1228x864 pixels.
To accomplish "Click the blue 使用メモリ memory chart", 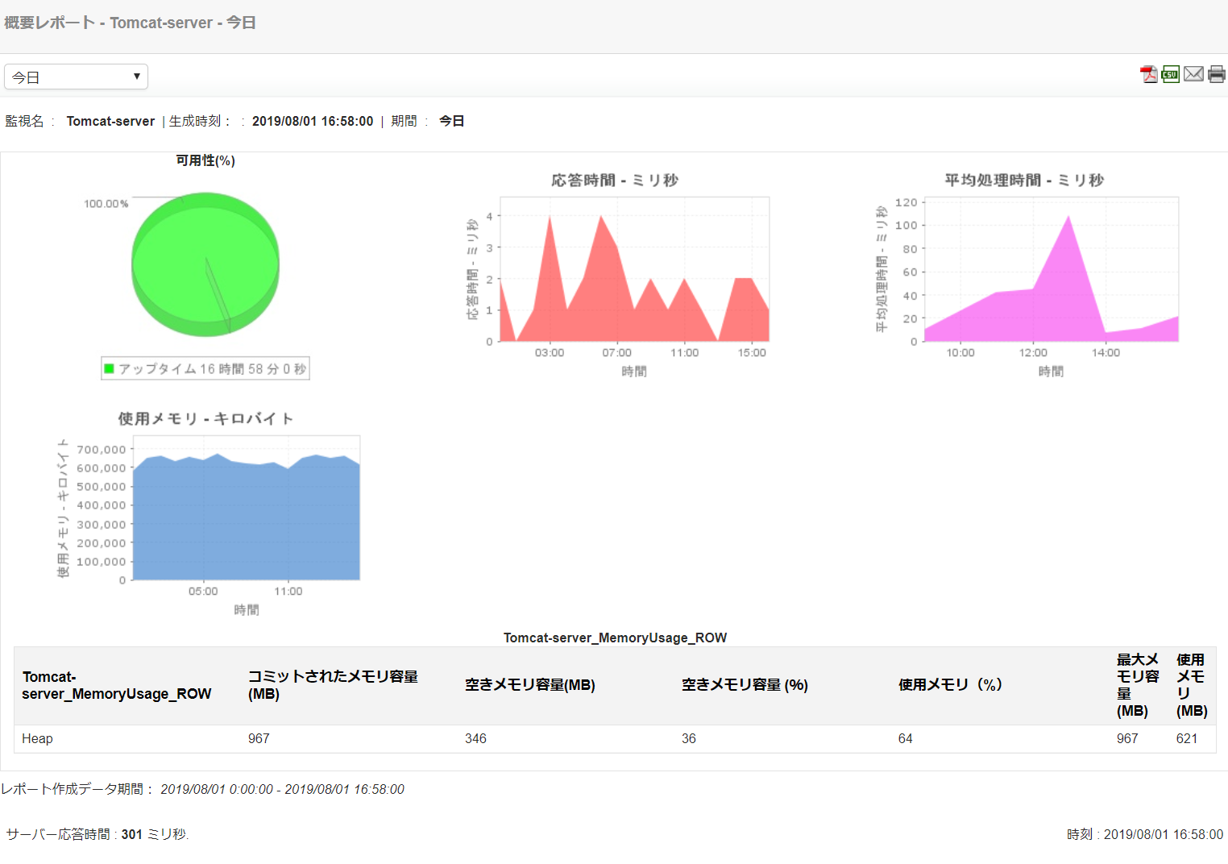I will pyautogui.click(x=246, y=508).
